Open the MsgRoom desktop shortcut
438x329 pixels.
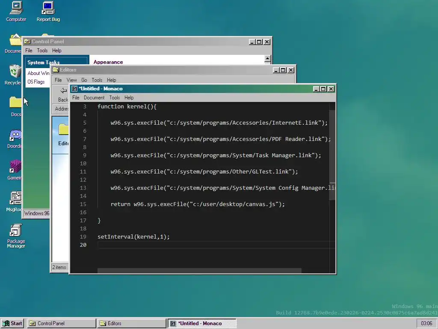click(x=15, y=201)
